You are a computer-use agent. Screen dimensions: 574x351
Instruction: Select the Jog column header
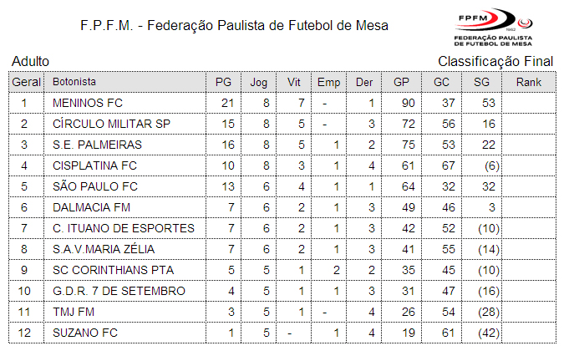(259, 83)
